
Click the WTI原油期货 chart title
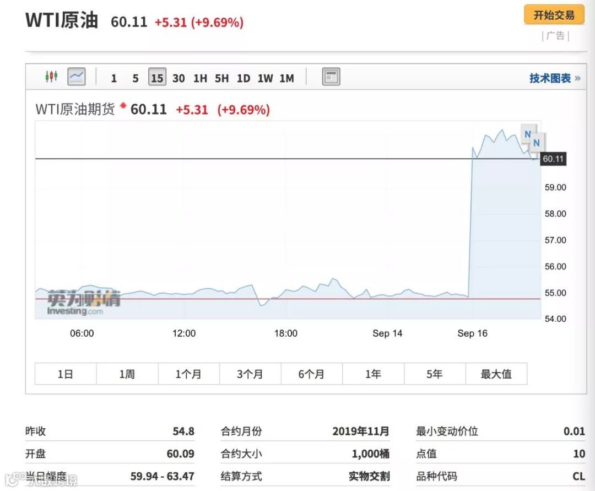click(x=75, y=109)
